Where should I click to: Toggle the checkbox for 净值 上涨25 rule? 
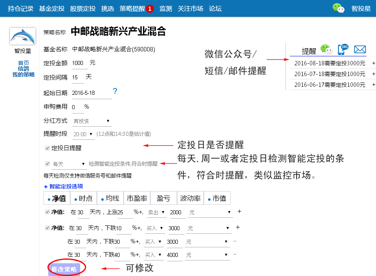click(47, 212)
